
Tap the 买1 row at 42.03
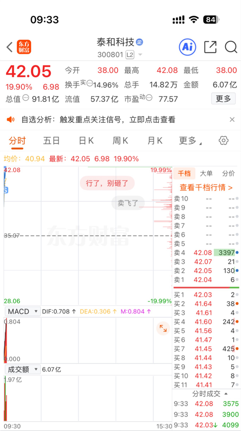(206, 295)
